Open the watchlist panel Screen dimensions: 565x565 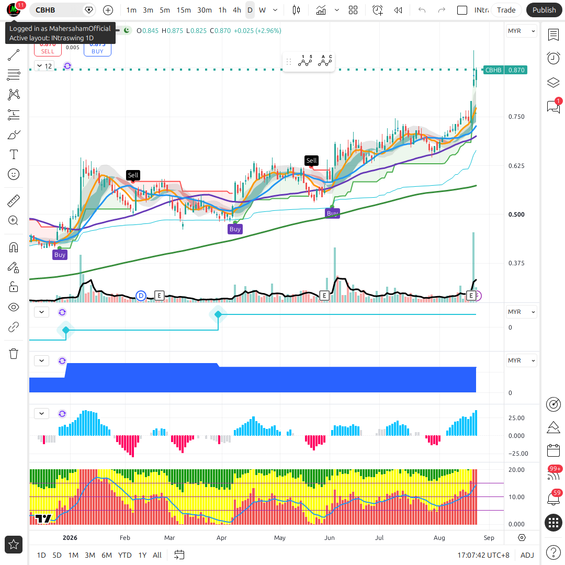pos(553,35)
